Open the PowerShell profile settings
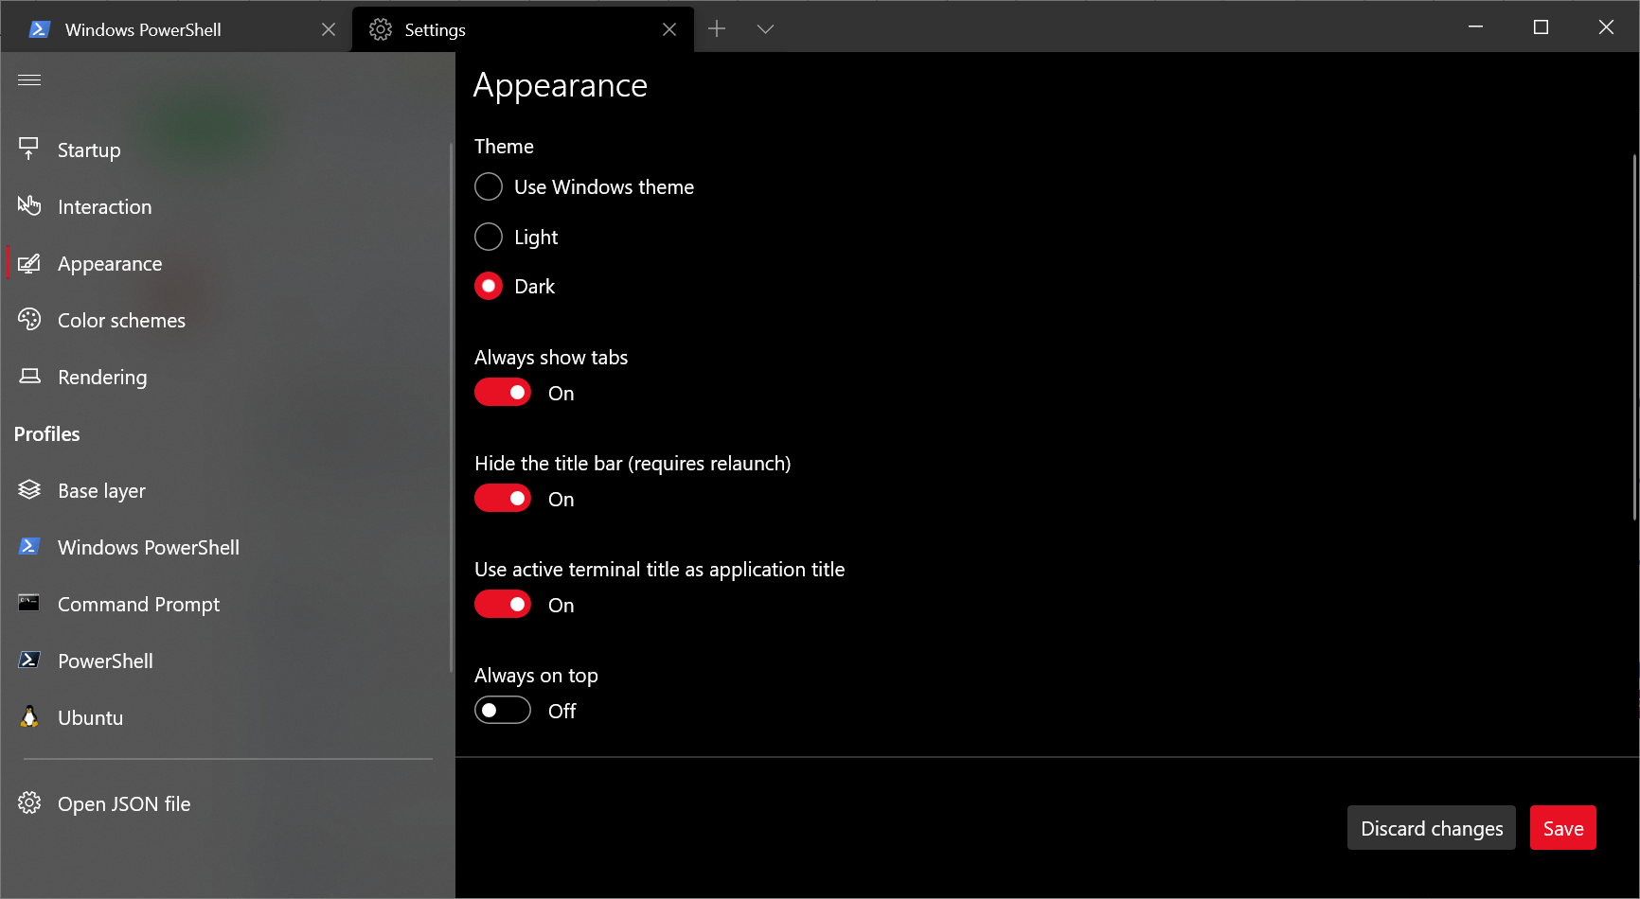Screen dimensions: 1640x899 (225, 661)
